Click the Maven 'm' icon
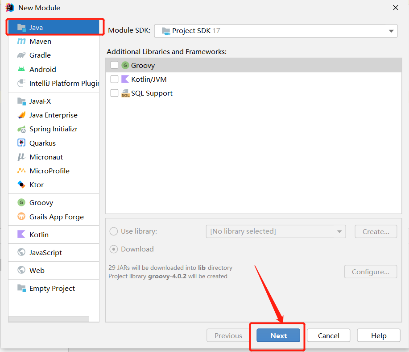Viewport: 409px width, 352px height. click(21, 41)
